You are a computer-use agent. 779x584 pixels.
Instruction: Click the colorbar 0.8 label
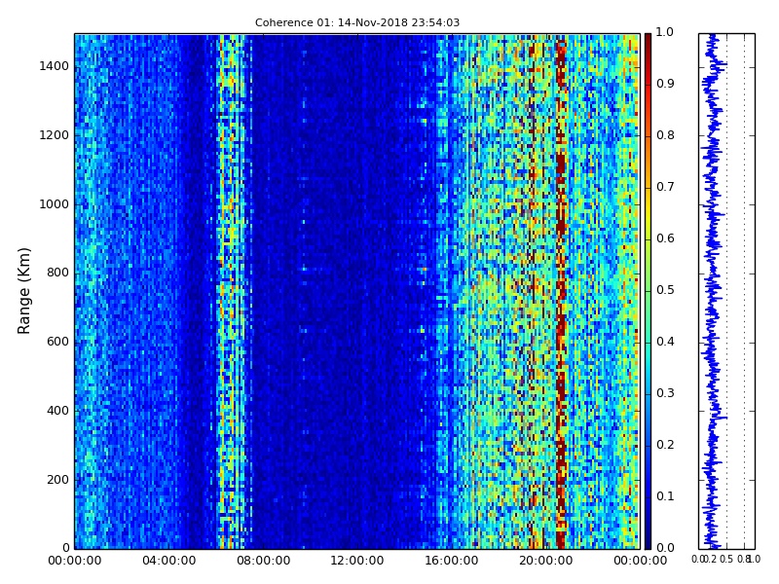(665, 135)
